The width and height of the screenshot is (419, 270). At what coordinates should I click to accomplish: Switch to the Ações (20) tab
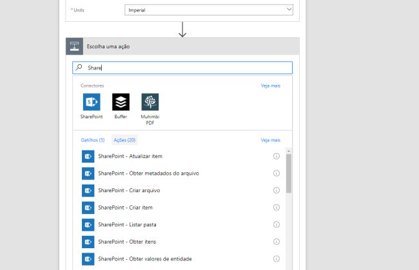(124, 140)
